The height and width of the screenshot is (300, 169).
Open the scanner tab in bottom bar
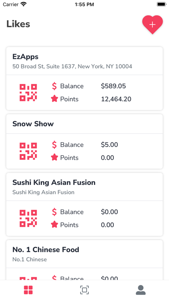84,290
